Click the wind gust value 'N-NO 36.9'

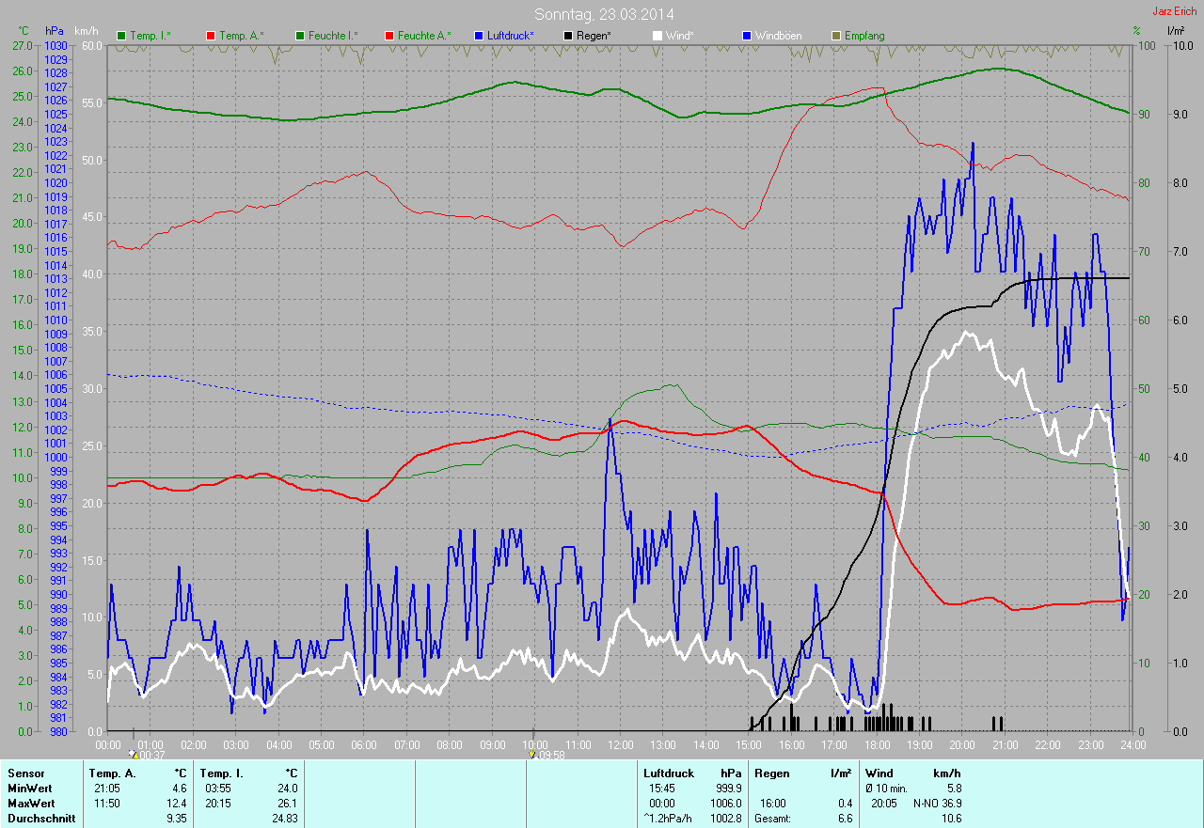coord(937,804)
